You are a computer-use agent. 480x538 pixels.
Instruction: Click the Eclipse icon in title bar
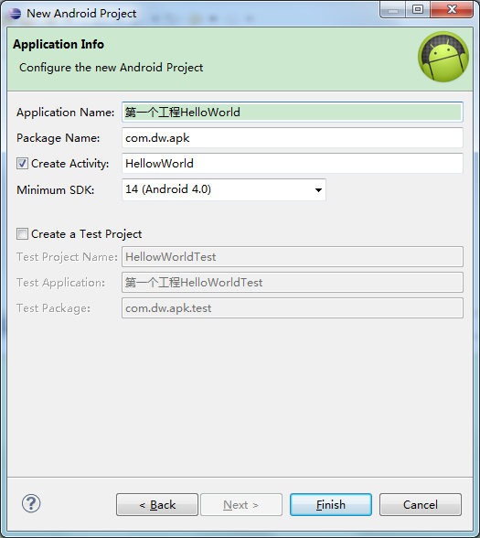[15, 14]
